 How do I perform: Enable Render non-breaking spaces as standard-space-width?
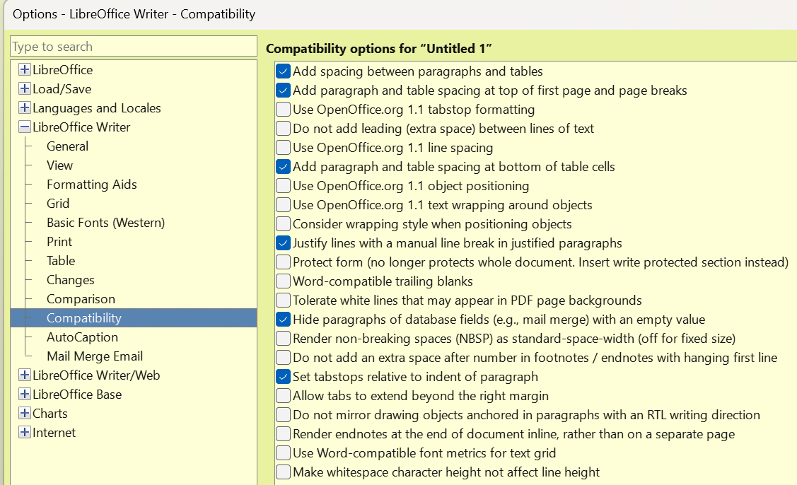[283, 339]
